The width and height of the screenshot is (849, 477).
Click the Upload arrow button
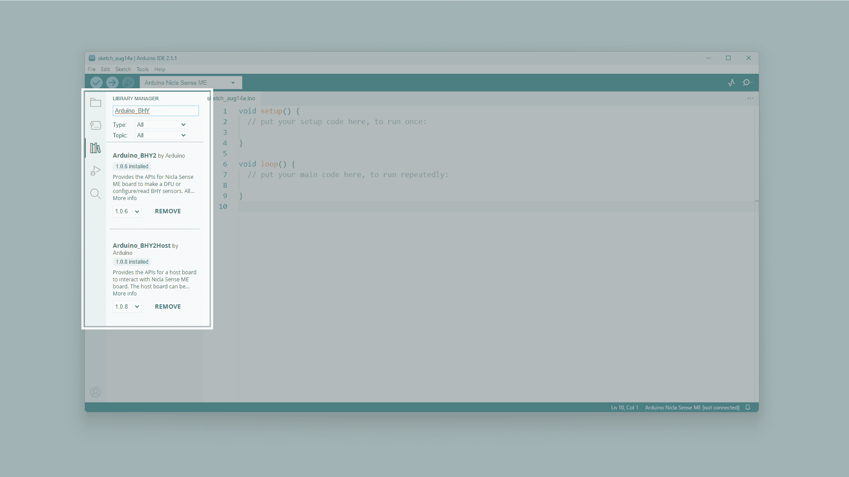tap(112, 83)
